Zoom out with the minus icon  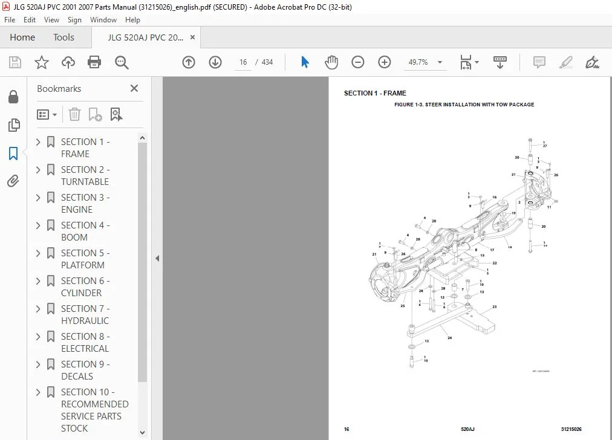click(357, 62)
